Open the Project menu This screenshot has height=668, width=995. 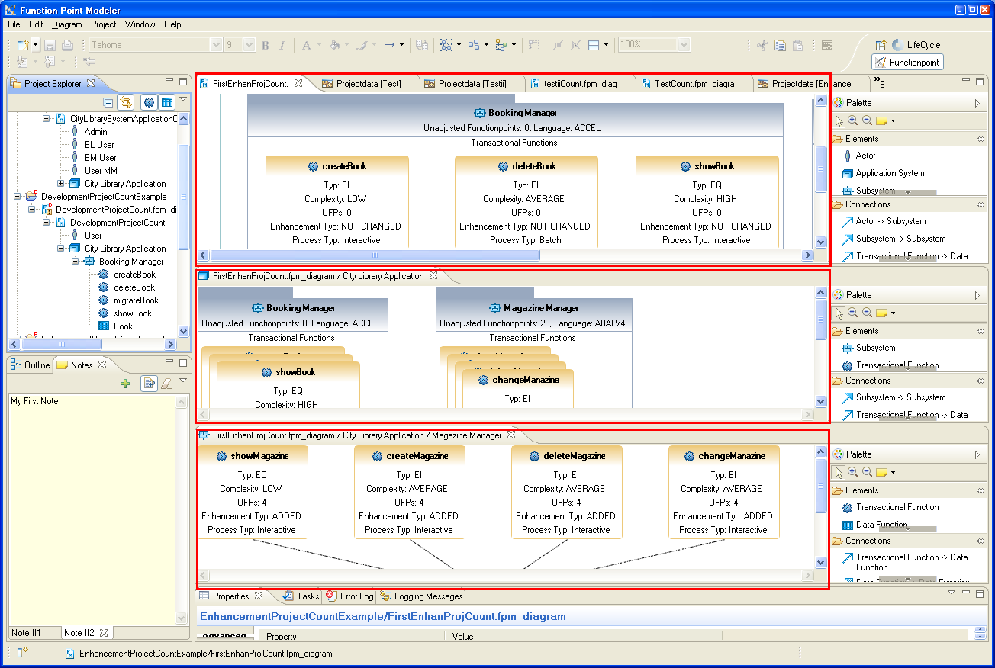(x=104, y=24)
